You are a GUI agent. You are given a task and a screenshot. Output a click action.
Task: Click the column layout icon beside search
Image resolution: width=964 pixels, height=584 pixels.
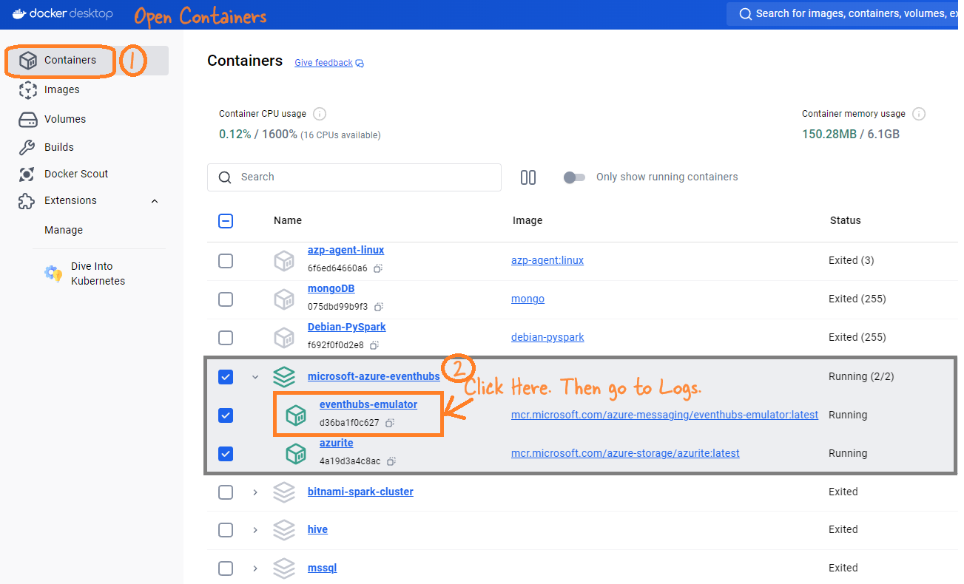pos(528,177)
